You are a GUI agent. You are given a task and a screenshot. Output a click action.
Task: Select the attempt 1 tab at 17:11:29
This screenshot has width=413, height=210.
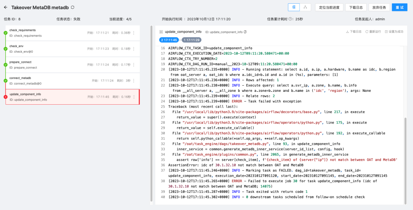tap(192, 40)
